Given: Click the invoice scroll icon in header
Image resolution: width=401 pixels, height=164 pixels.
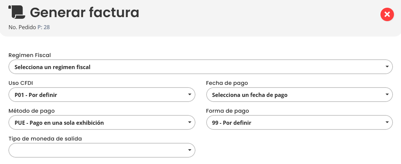Looking at the screenshot, I should [16, 12].
